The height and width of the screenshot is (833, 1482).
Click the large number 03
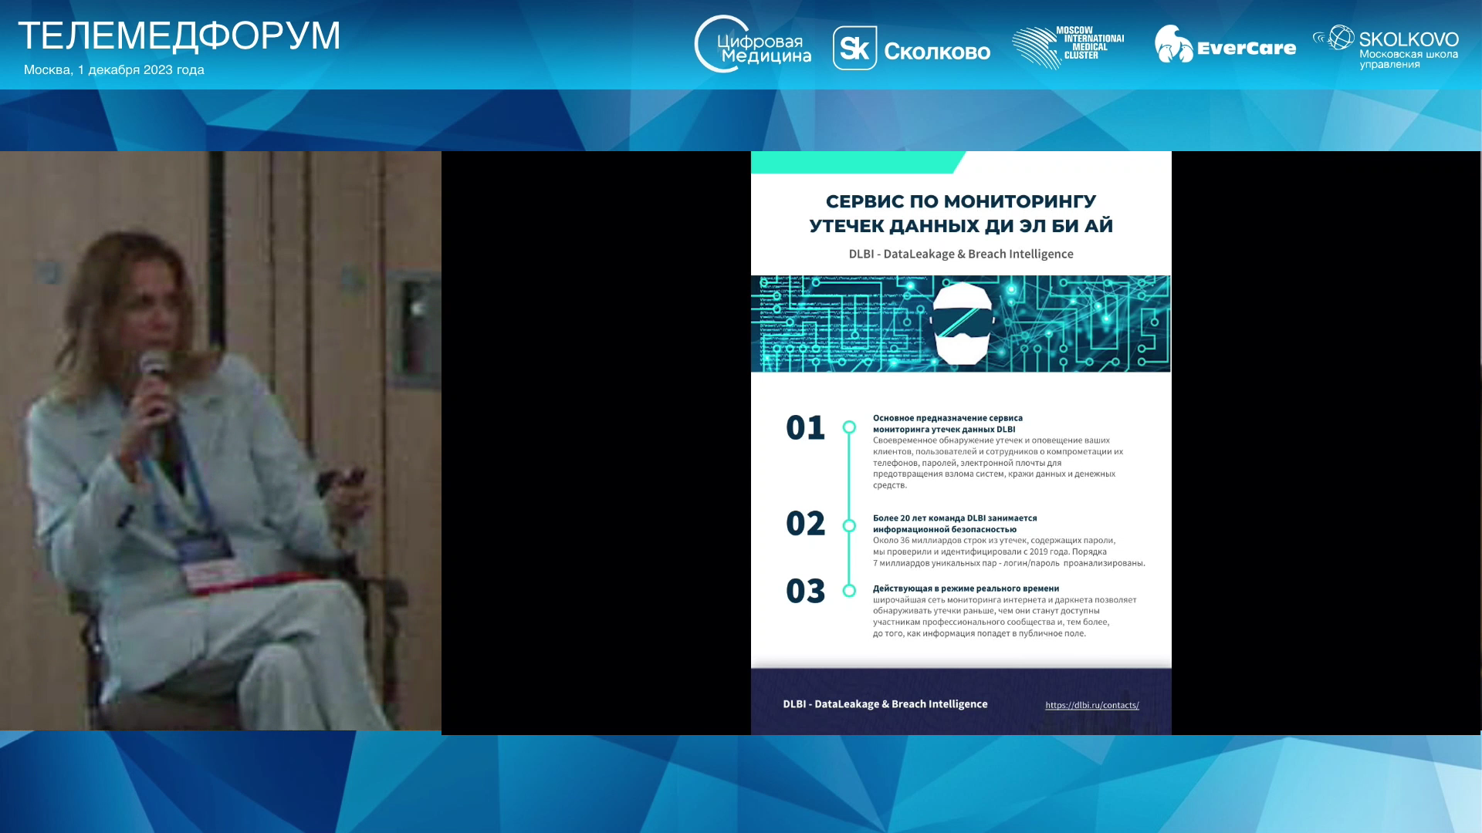point(805,592)
